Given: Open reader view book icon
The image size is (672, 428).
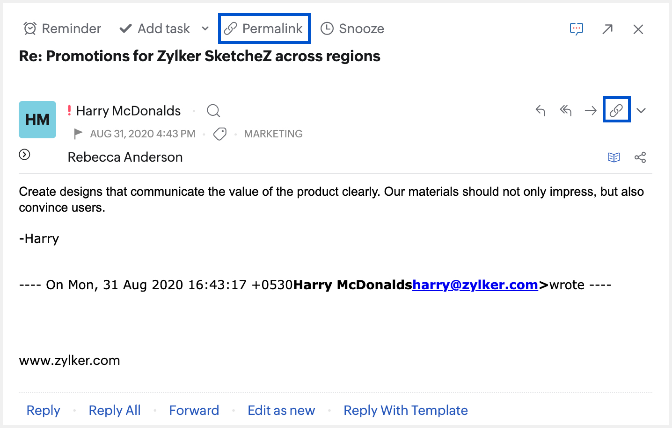Looking at the screenshot, I should (x=614, y=157).
